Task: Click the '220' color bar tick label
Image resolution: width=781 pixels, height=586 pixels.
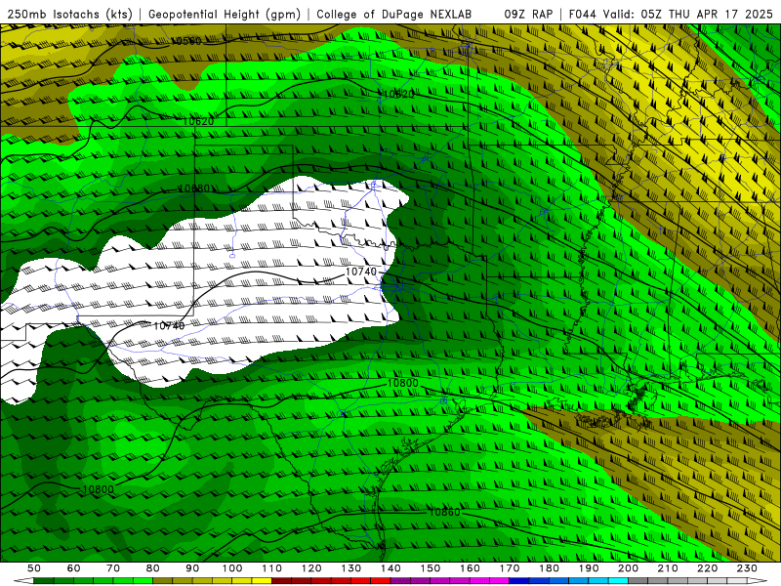Action: 707,568
